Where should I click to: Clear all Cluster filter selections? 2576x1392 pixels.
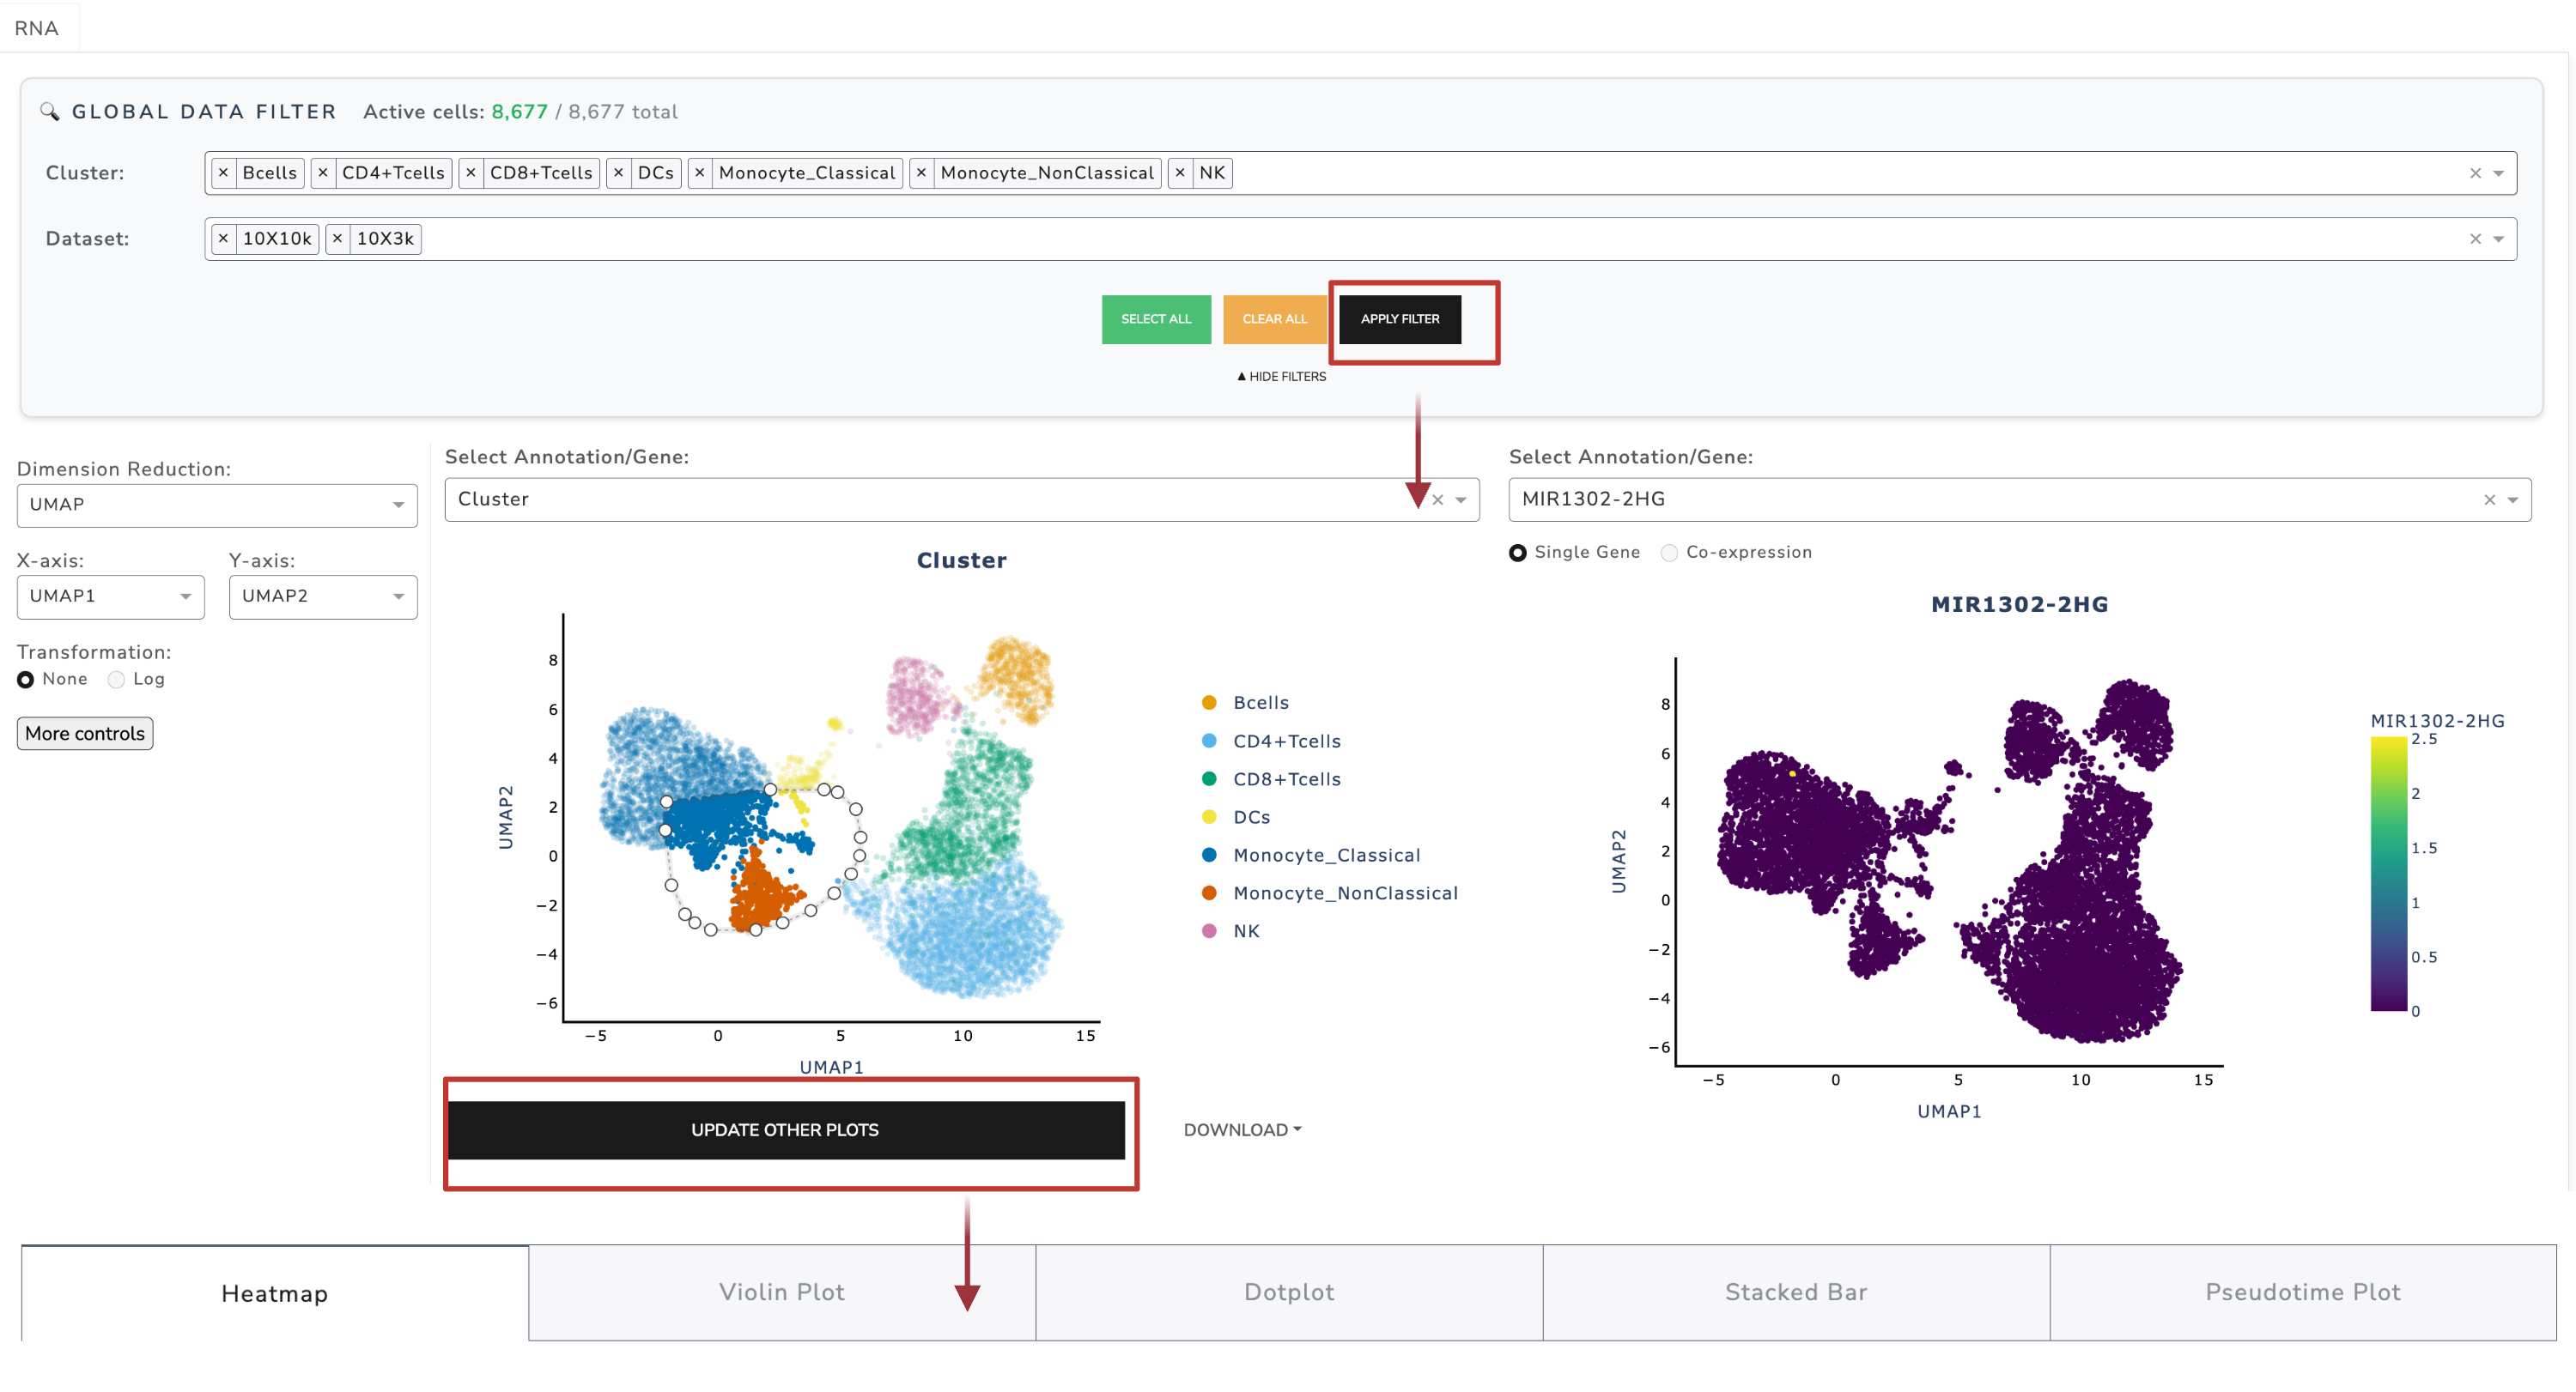coord(2475,174)
